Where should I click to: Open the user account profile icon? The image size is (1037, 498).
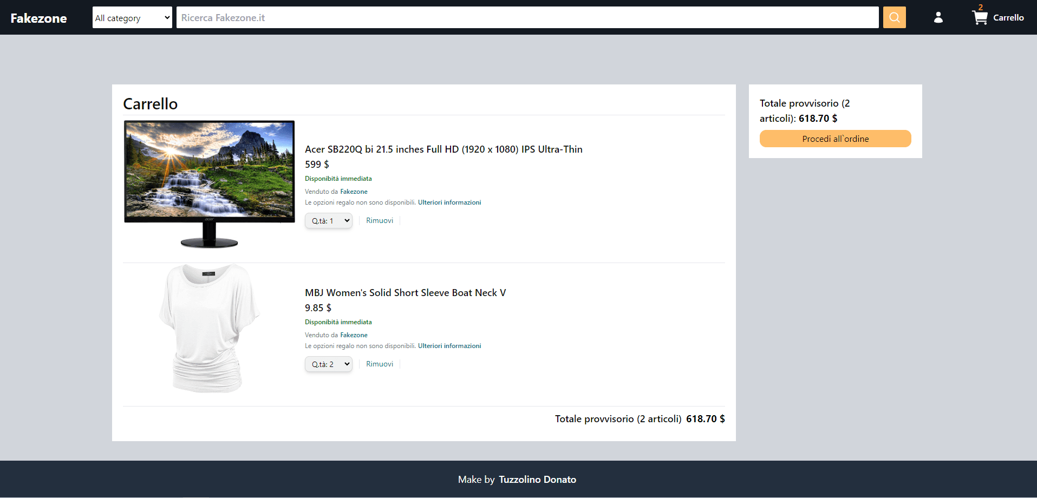tap(938, 17)
